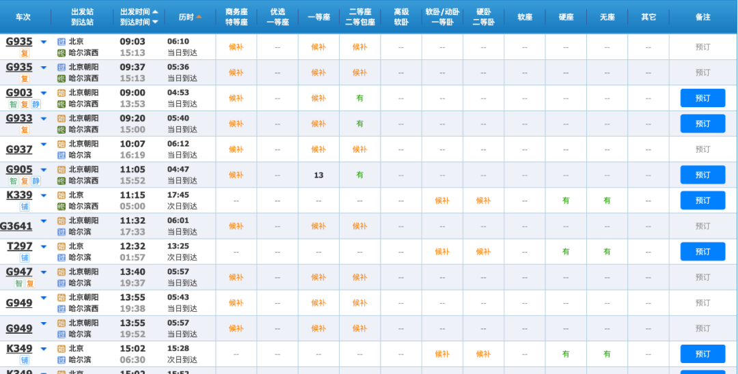Sort by departure time ascending arrow
Viewport: 738px width, 374px height.
[x=155, y=12]
